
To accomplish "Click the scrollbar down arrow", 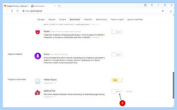I will point(173,106).
